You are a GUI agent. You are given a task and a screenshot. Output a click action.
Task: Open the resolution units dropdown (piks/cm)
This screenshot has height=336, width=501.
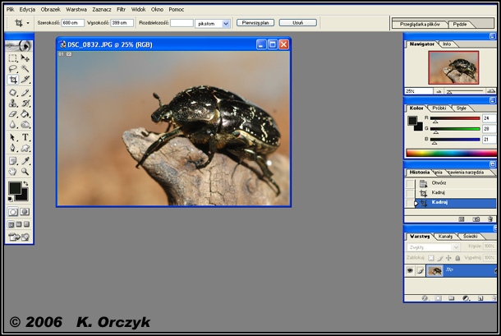226,24
